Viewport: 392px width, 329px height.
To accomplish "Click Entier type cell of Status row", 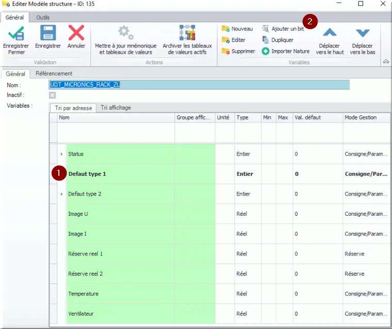I will click(x=248, y=154).
